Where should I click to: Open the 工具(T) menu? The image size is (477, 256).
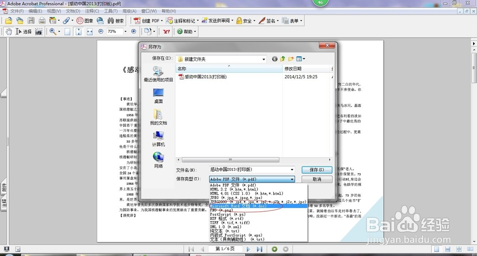[x=111, y=11]
